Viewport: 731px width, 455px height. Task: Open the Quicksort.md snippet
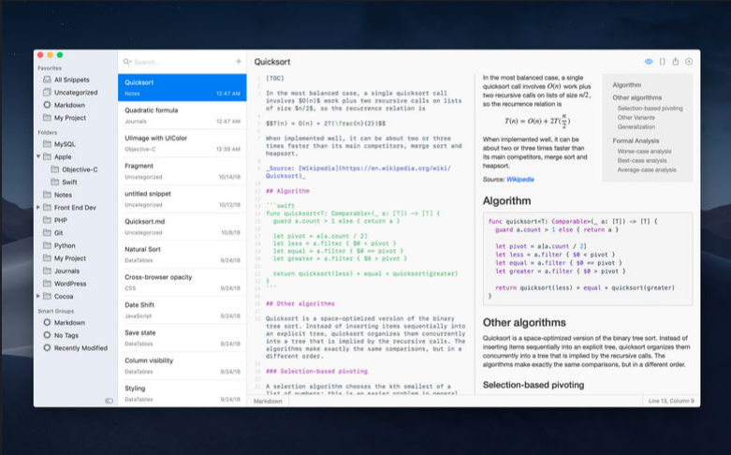[x=183, y=227]
